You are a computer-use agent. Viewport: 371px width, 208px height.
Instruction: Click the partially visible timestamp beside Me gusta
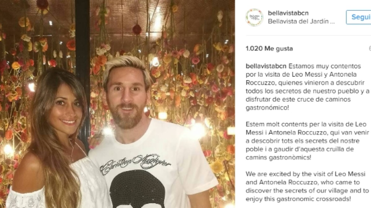[370, 49]
